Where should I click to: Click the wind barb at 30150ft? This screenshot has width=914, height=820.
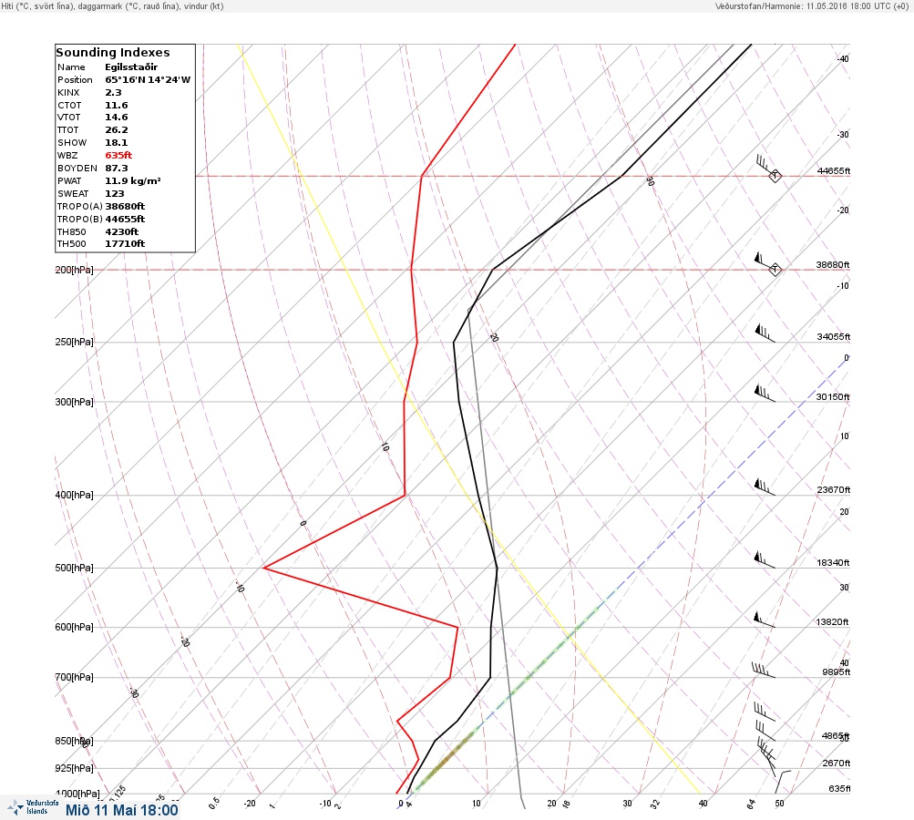pyautogui.click(x=765, y=394)
